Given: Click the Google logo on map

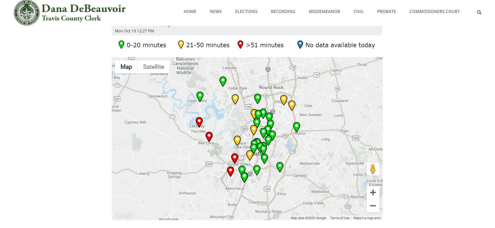Looking at the screenshot, I should (x=124, y=215).
